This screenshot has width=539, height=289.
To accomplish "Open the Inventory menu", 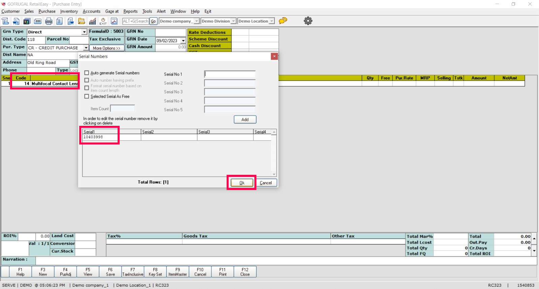I will pos(69,11).
